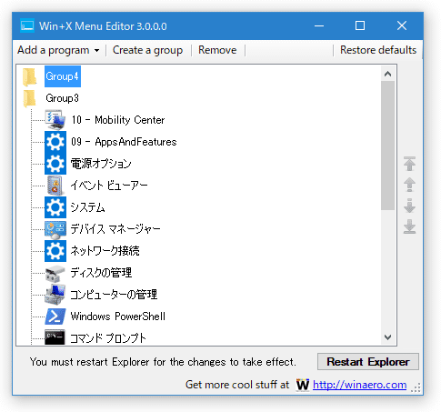
Task: Choose Create a group in toolbar
Action: pyautogui.click(x=147, y=50)
